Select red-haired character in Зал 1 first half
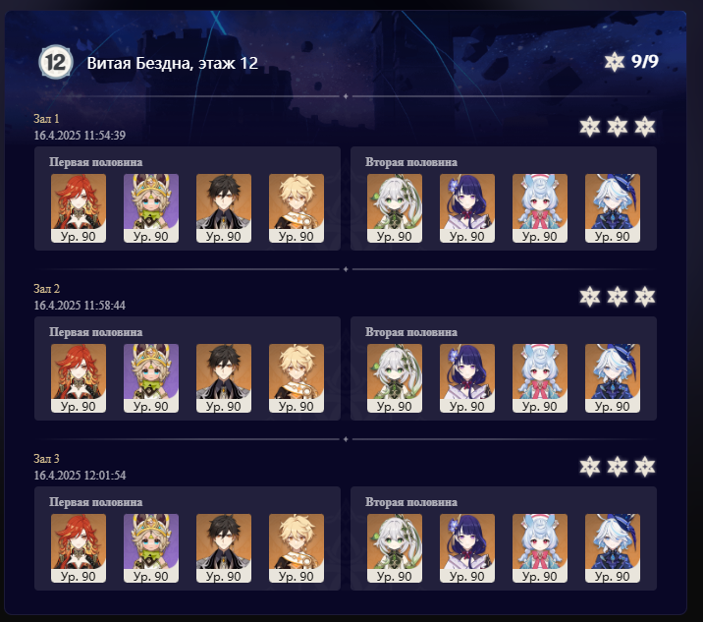The width and height of the screenshot is (703, 622). click(x=79, y=208)
